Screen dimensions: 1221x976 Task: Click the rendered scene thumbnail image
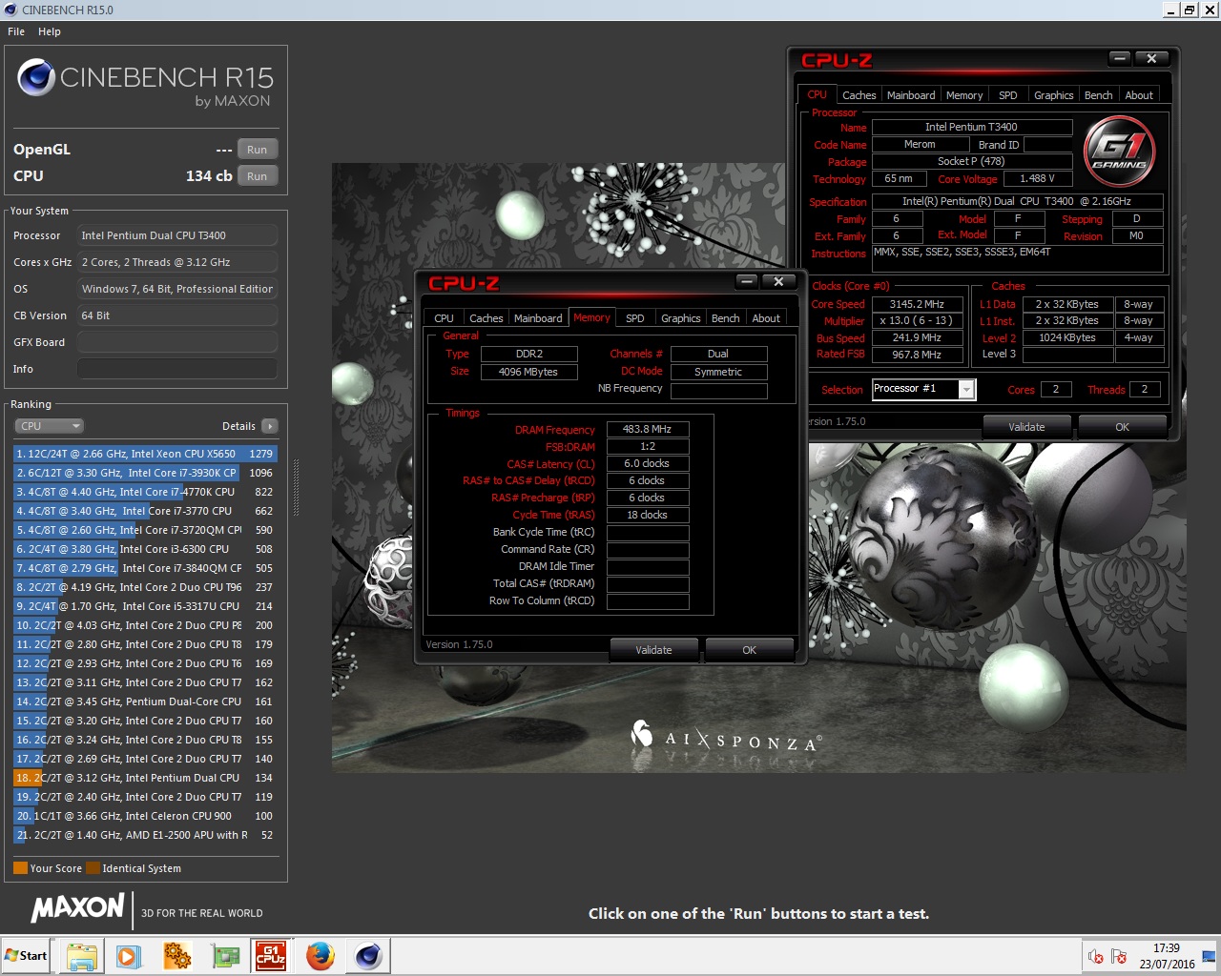[759, 467]
